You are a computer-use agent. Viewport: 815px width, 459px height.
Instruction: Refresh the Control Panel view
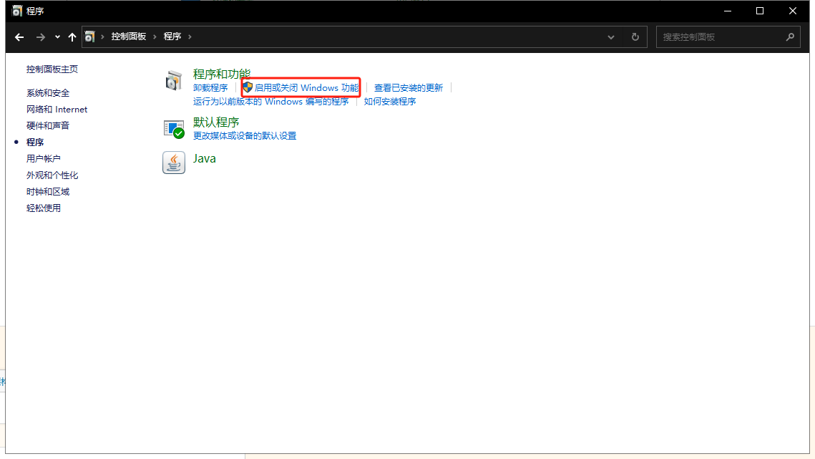635,37
